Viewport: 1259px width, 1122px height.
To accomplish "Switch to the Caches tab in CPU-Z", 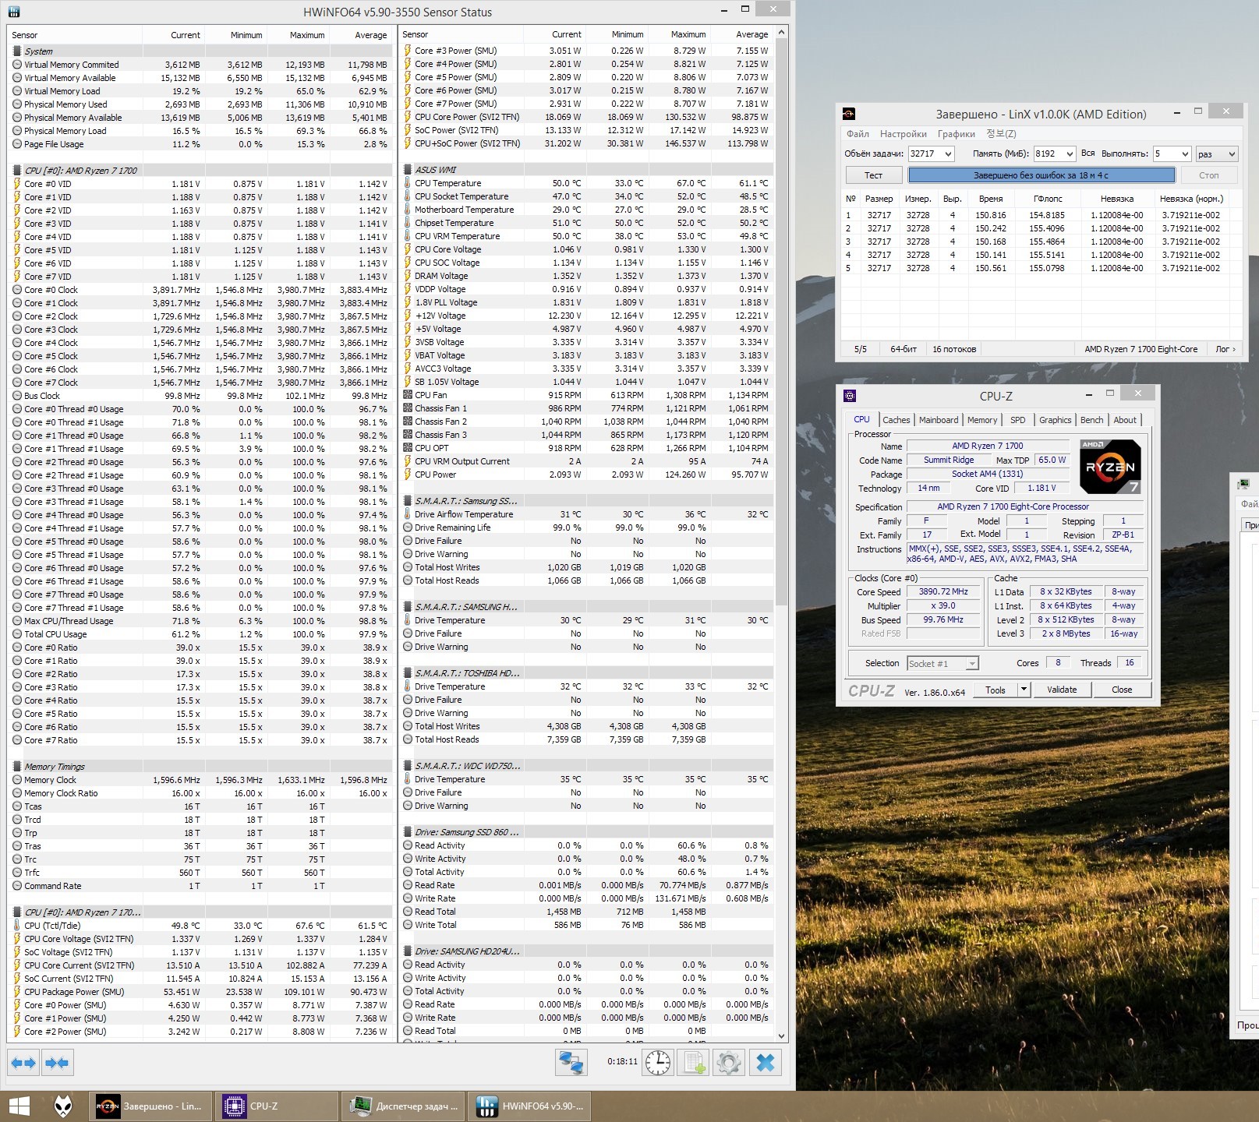I will tap(897, 420).
